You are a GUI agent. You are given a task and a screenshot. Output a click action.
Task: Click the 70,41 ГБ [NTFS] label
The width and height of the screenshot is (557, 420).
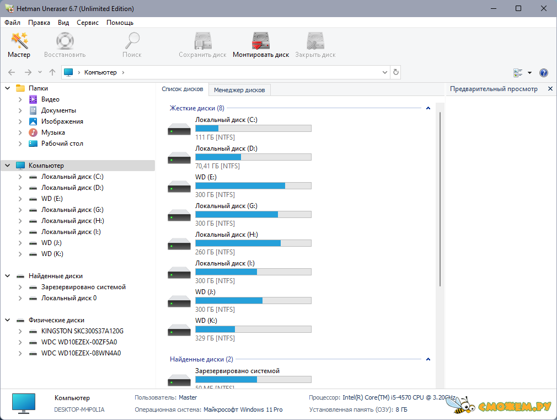pyautogui.click(x=217, y=166)
